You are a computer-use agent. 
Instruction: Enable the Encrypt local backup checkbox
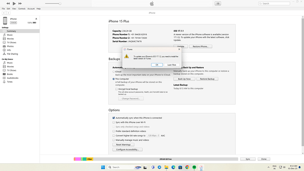coord(116,89)
